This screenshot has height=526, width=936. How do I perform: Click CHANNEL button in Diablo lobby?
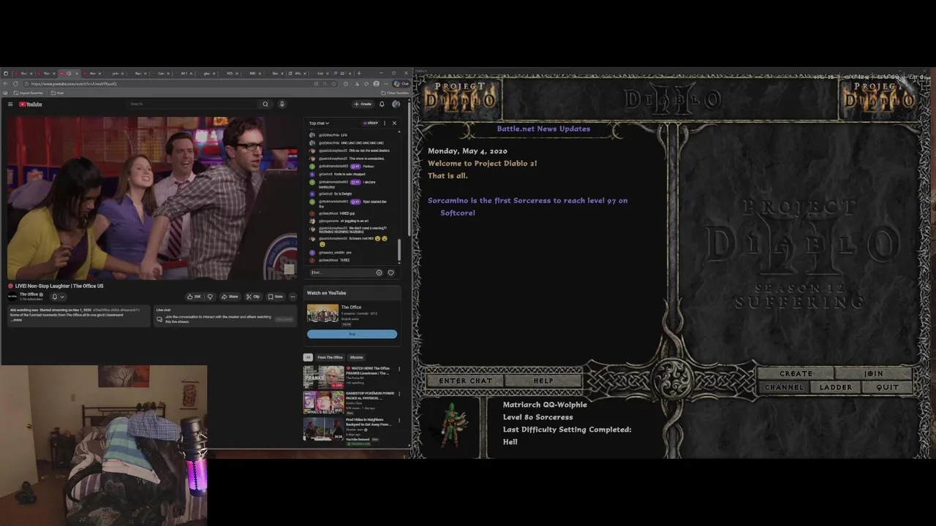point(784,387)
